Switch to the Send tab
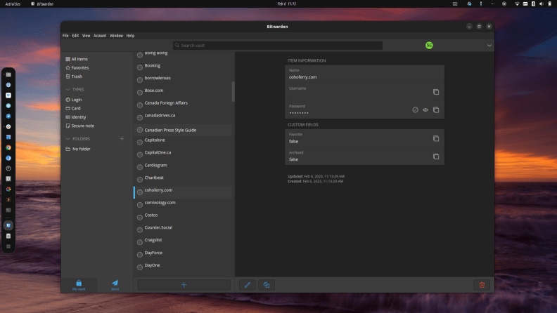This screenshot has height=313, width=557. [x=115, y=285]
